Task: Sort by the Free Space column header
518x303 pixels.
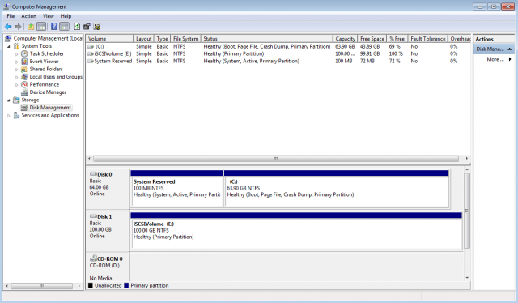Action: [x=372, y=39]
